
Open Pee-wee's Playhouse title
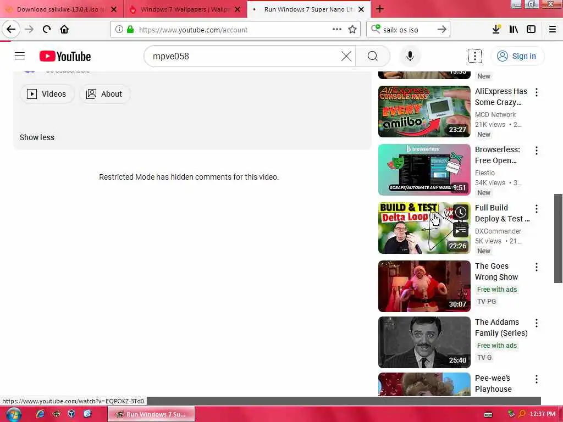pyautogui.click(x=493, y=383)
